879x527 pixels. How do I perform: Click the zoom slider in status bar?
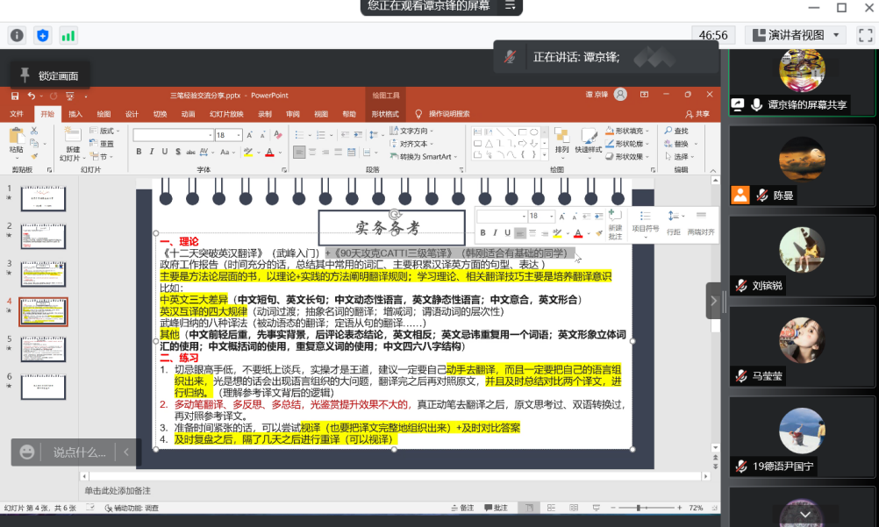click(646, 508)
